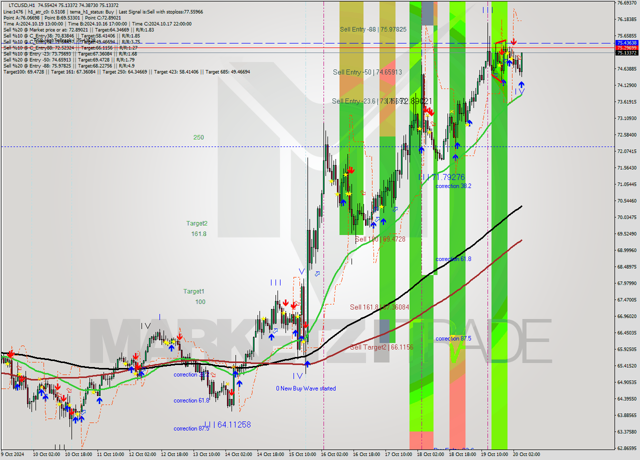Click the 76.18385 price axis label
Screen dimensions: 640x460
coord(626,19)
